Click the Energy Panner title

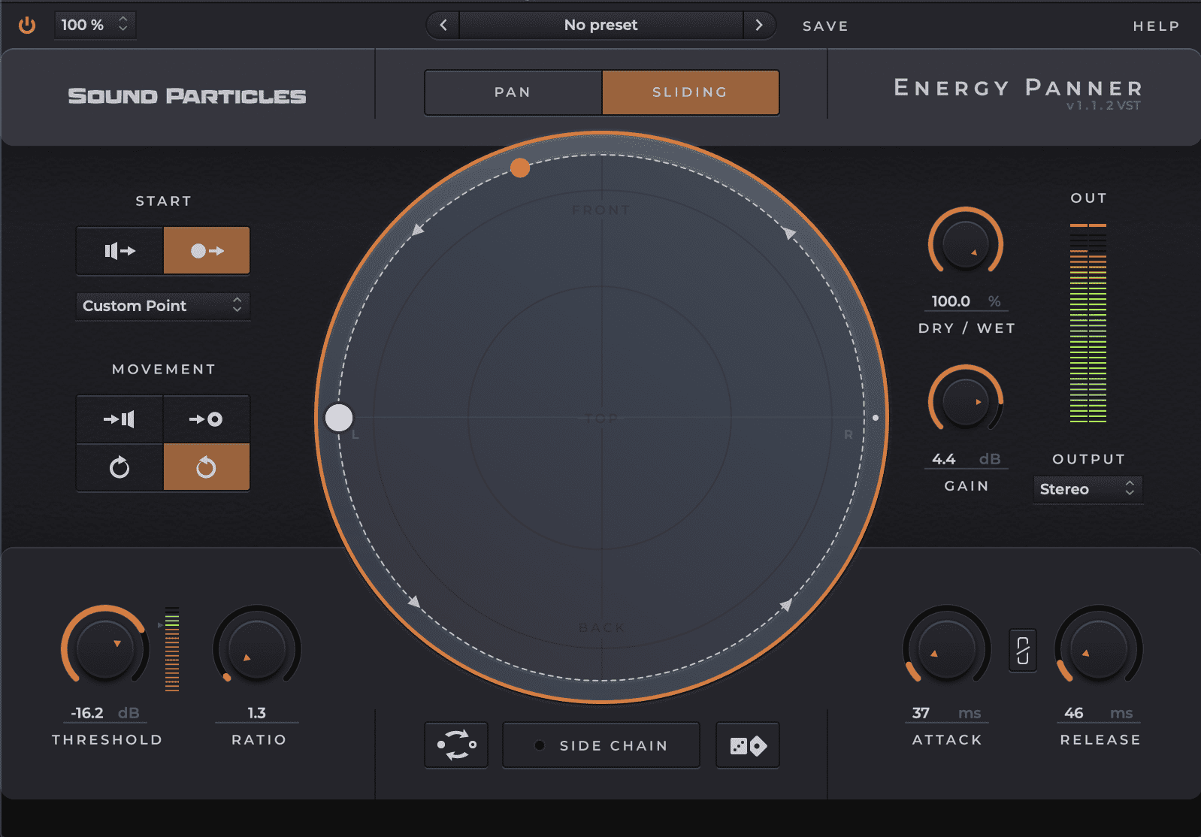[x=1018, y=89]
